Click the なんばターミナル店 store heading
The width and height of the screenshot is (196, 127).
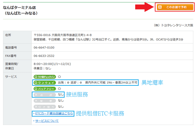[x=19, y=8]
